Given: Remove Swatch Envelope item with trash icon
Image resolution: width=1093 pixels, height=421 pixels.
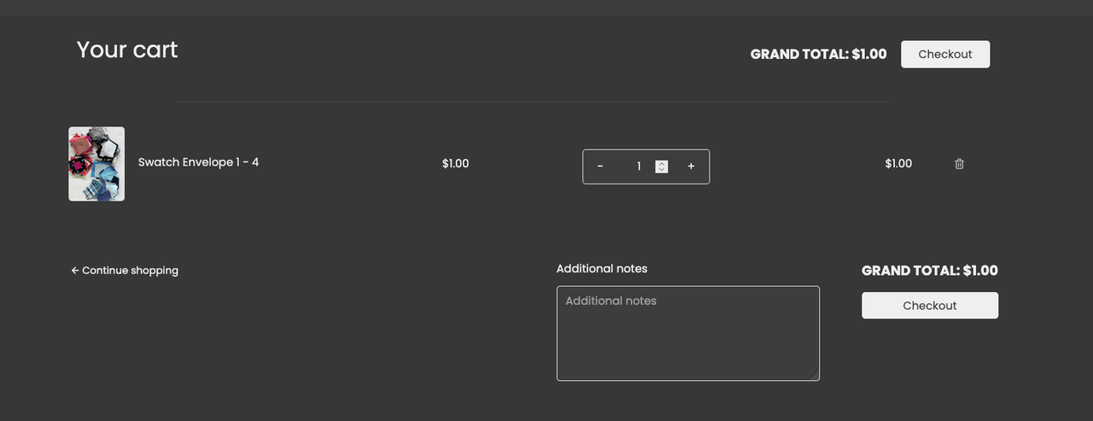Looking at the screenshot, I should click(959, 164).
